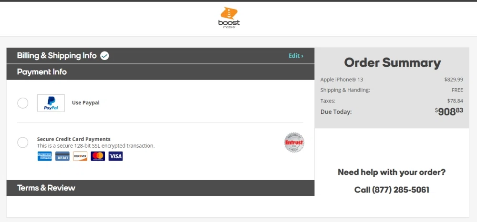Click the $829.99 price
This screenshot has width=477, height=222.
[x=454, y=80]
